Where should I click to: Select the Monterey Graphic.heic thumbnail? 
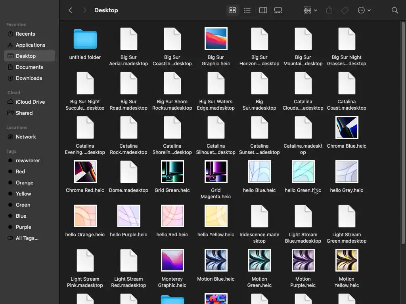pyautogui.click(x=172, y=260)
